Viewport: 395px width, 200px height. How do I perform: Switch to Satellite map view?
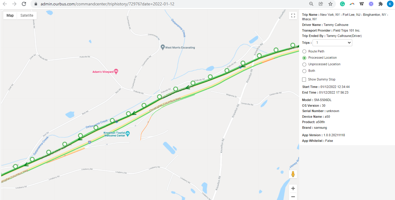tap(27, 15)
